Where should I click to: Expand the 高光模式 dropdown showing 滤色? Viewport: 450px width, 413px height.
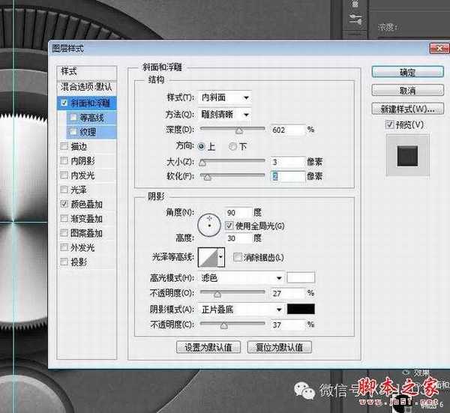coord(240,277)
